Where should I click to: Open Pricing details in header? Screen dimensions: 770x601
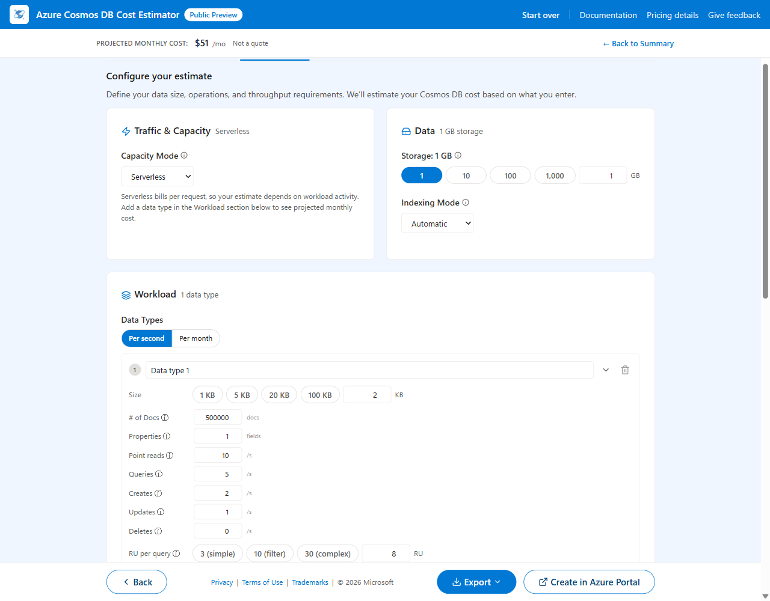673,15
